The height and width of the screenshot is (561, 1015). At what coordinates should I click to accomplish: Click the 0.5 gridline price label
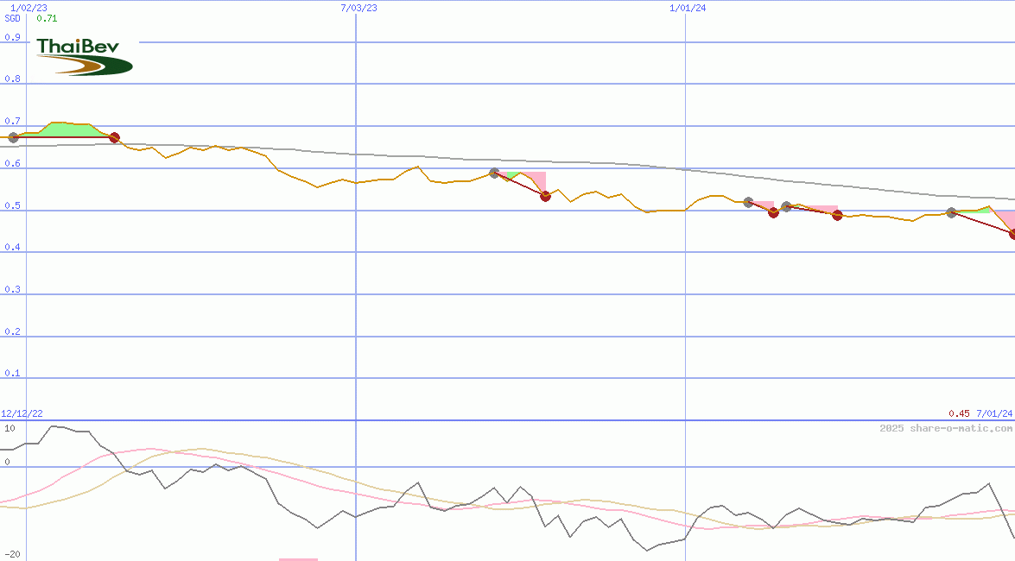tap(10, 205)
